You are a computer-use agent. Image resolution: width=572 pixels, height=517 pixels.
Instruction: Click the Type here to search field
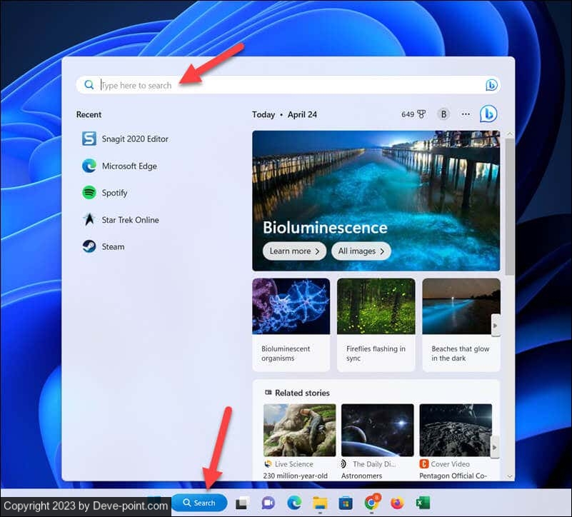pyautogui.click(x=286, y=85)
